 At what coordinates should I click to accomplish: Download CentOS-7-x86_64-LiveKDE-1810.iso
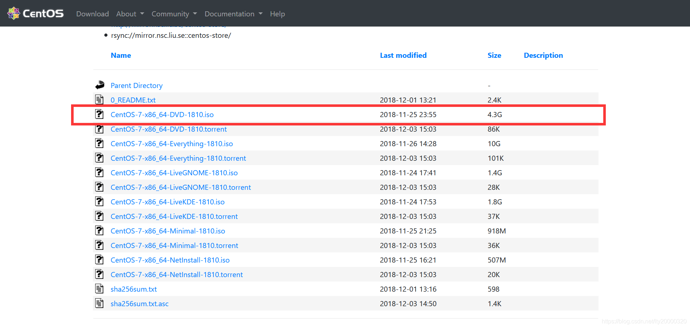[168, 202]
